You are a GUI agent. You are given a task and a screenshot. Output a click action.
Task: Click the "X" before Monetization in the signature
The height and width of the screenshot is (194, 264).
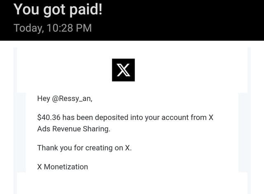click(x=40, y=167)
